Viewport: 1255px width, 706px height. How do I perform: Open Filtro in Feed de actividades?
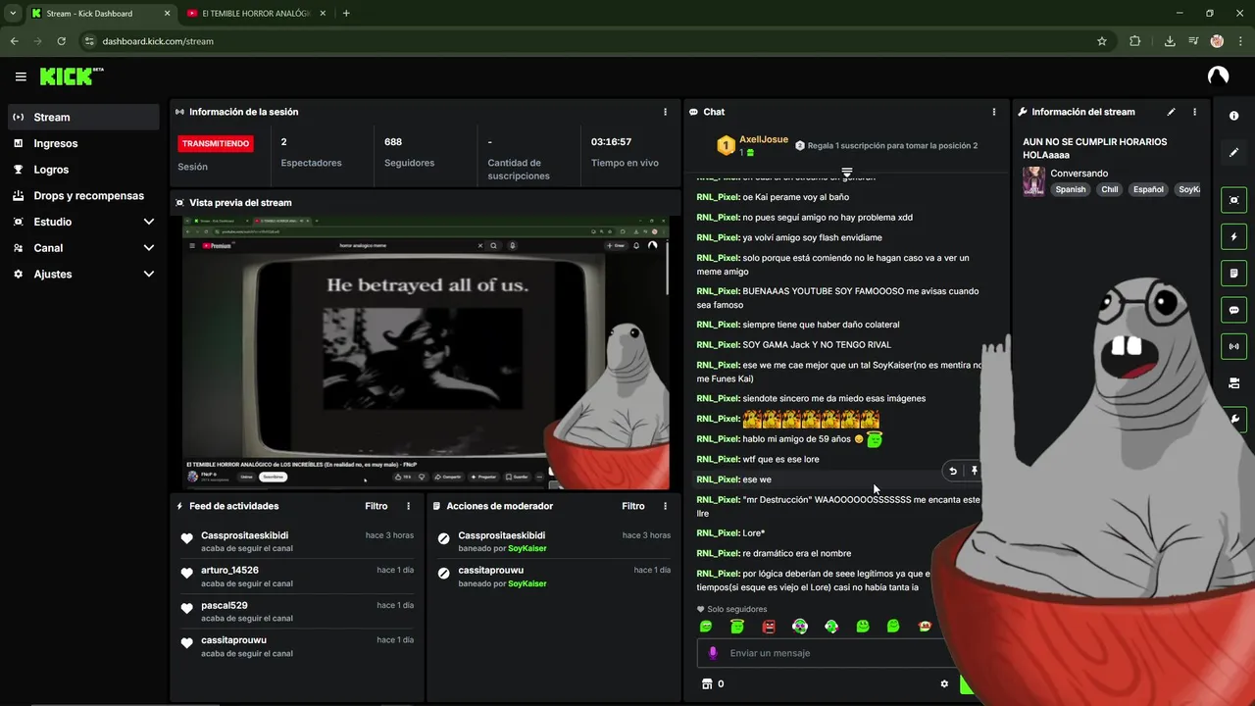pos(376,506)
